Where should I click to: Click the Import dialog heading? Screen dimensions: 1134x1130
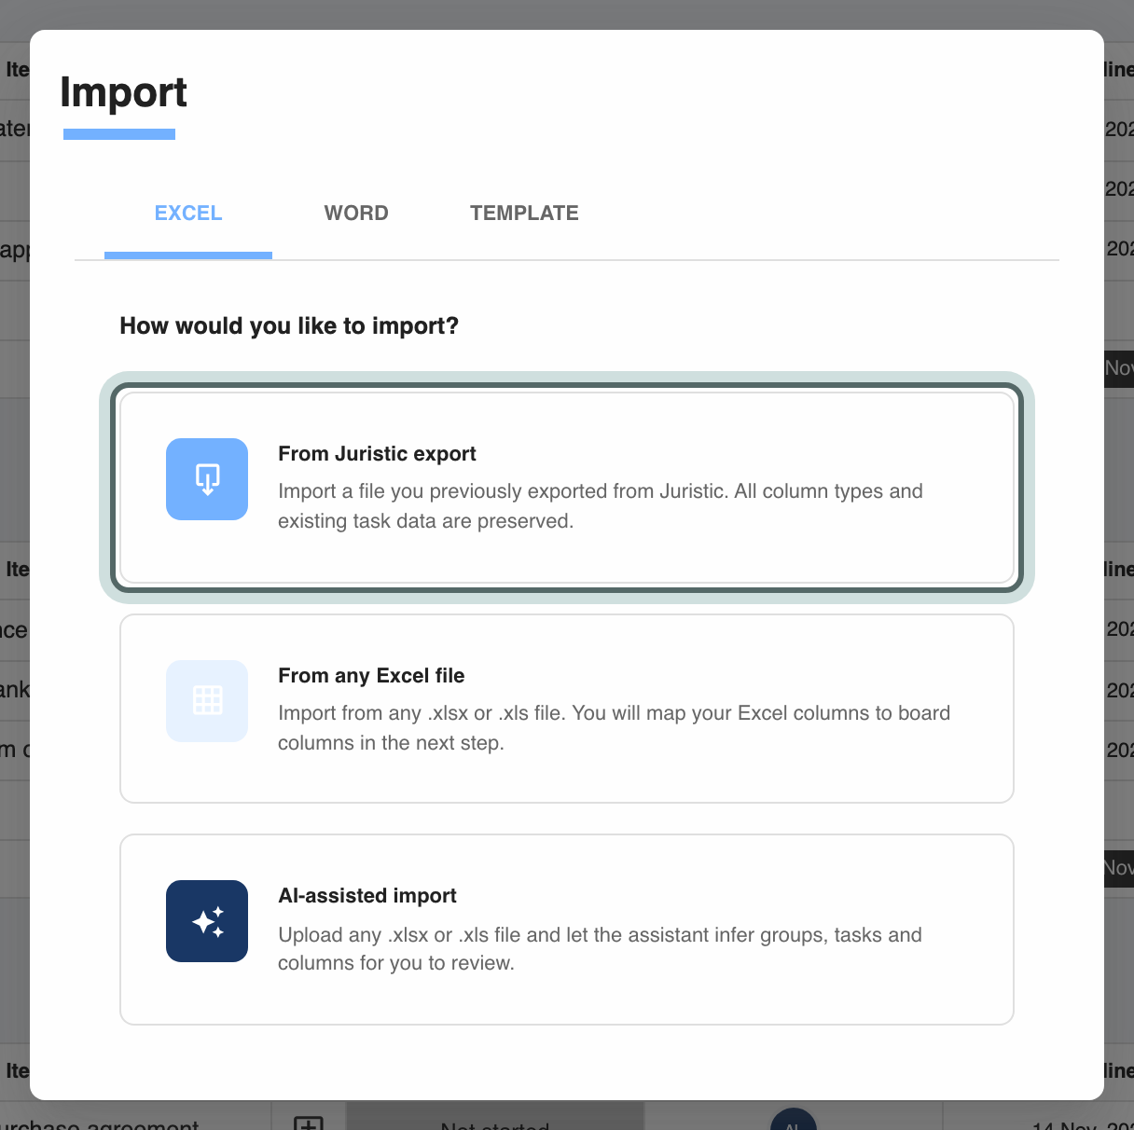pos(124,92)
